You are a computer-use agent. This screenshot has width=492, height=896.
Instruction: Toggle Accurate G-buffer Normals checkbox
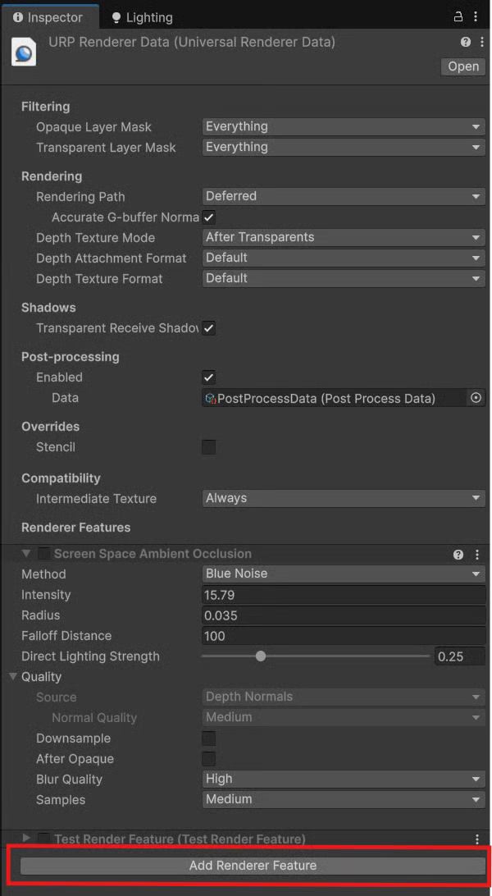pos(209,217)
